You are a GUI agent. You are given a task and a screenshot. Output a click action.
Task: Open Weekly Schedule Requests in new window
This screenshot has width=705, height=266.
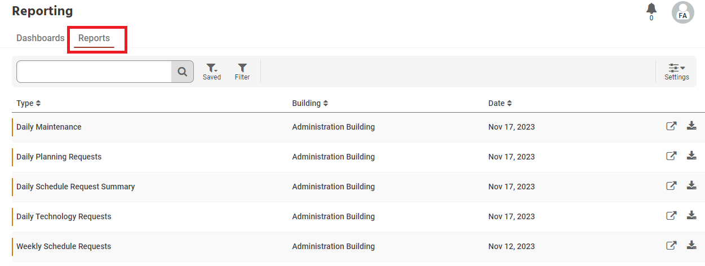pyautogui.click(x=671, y=246)
